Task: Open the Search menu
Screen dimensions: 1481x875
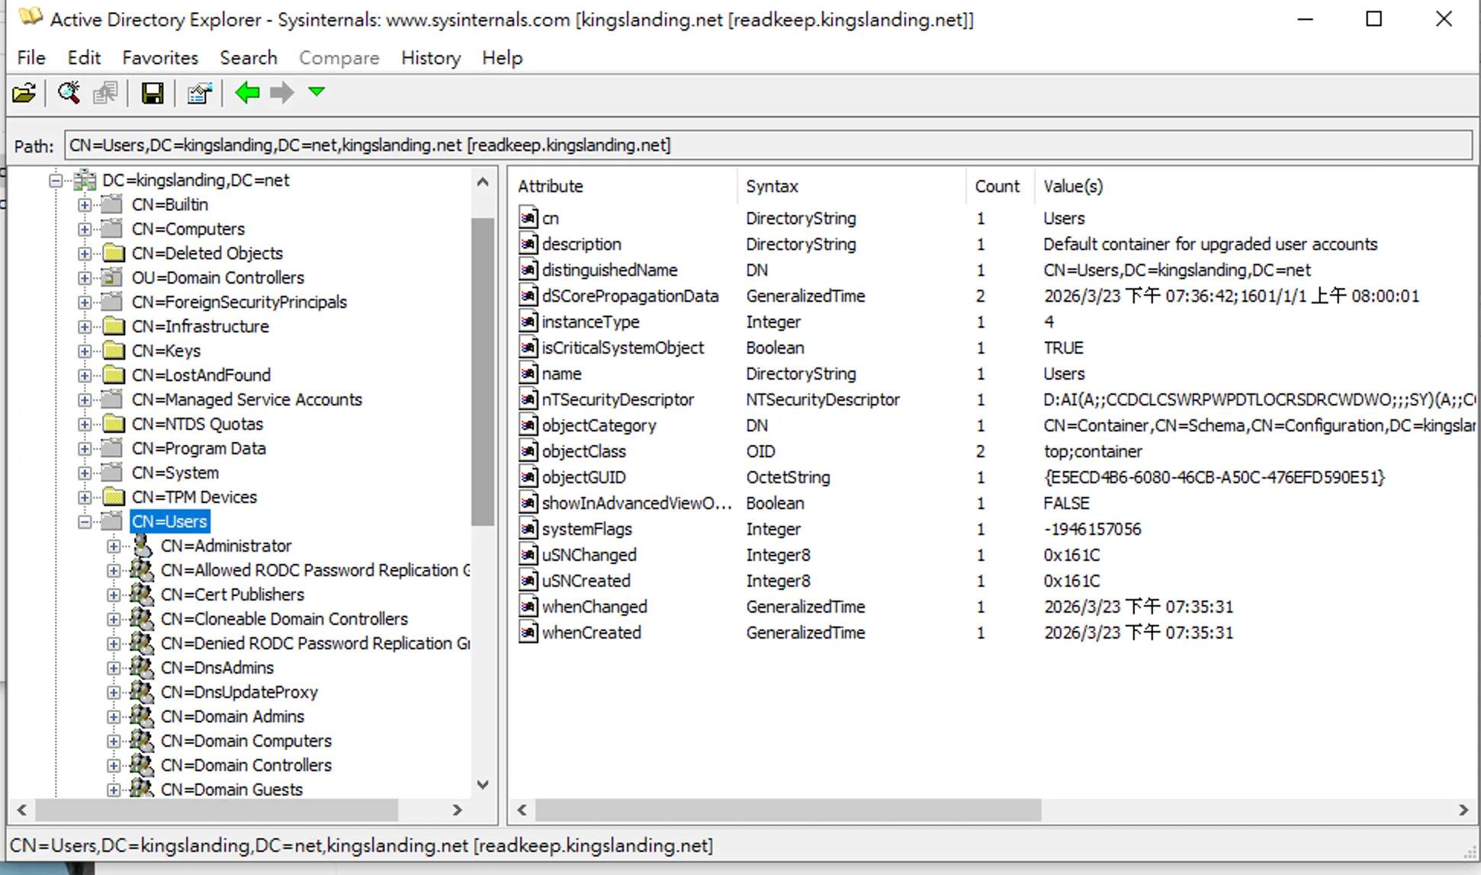Action: point(249,58)
